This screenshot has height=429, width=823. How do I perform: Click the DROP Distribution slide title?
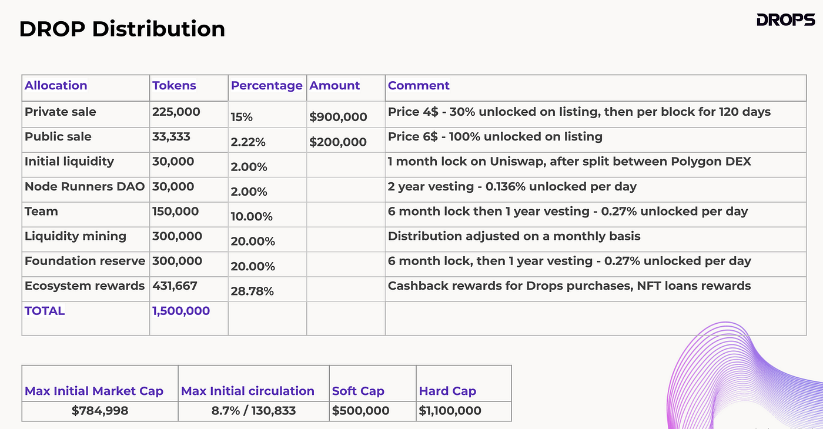122,29
